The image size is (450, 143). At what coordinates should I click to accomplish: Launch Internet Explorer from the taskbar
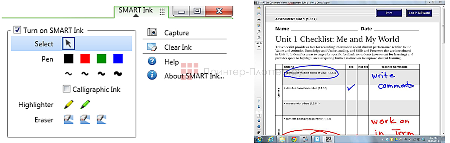(x=271, y=139)
